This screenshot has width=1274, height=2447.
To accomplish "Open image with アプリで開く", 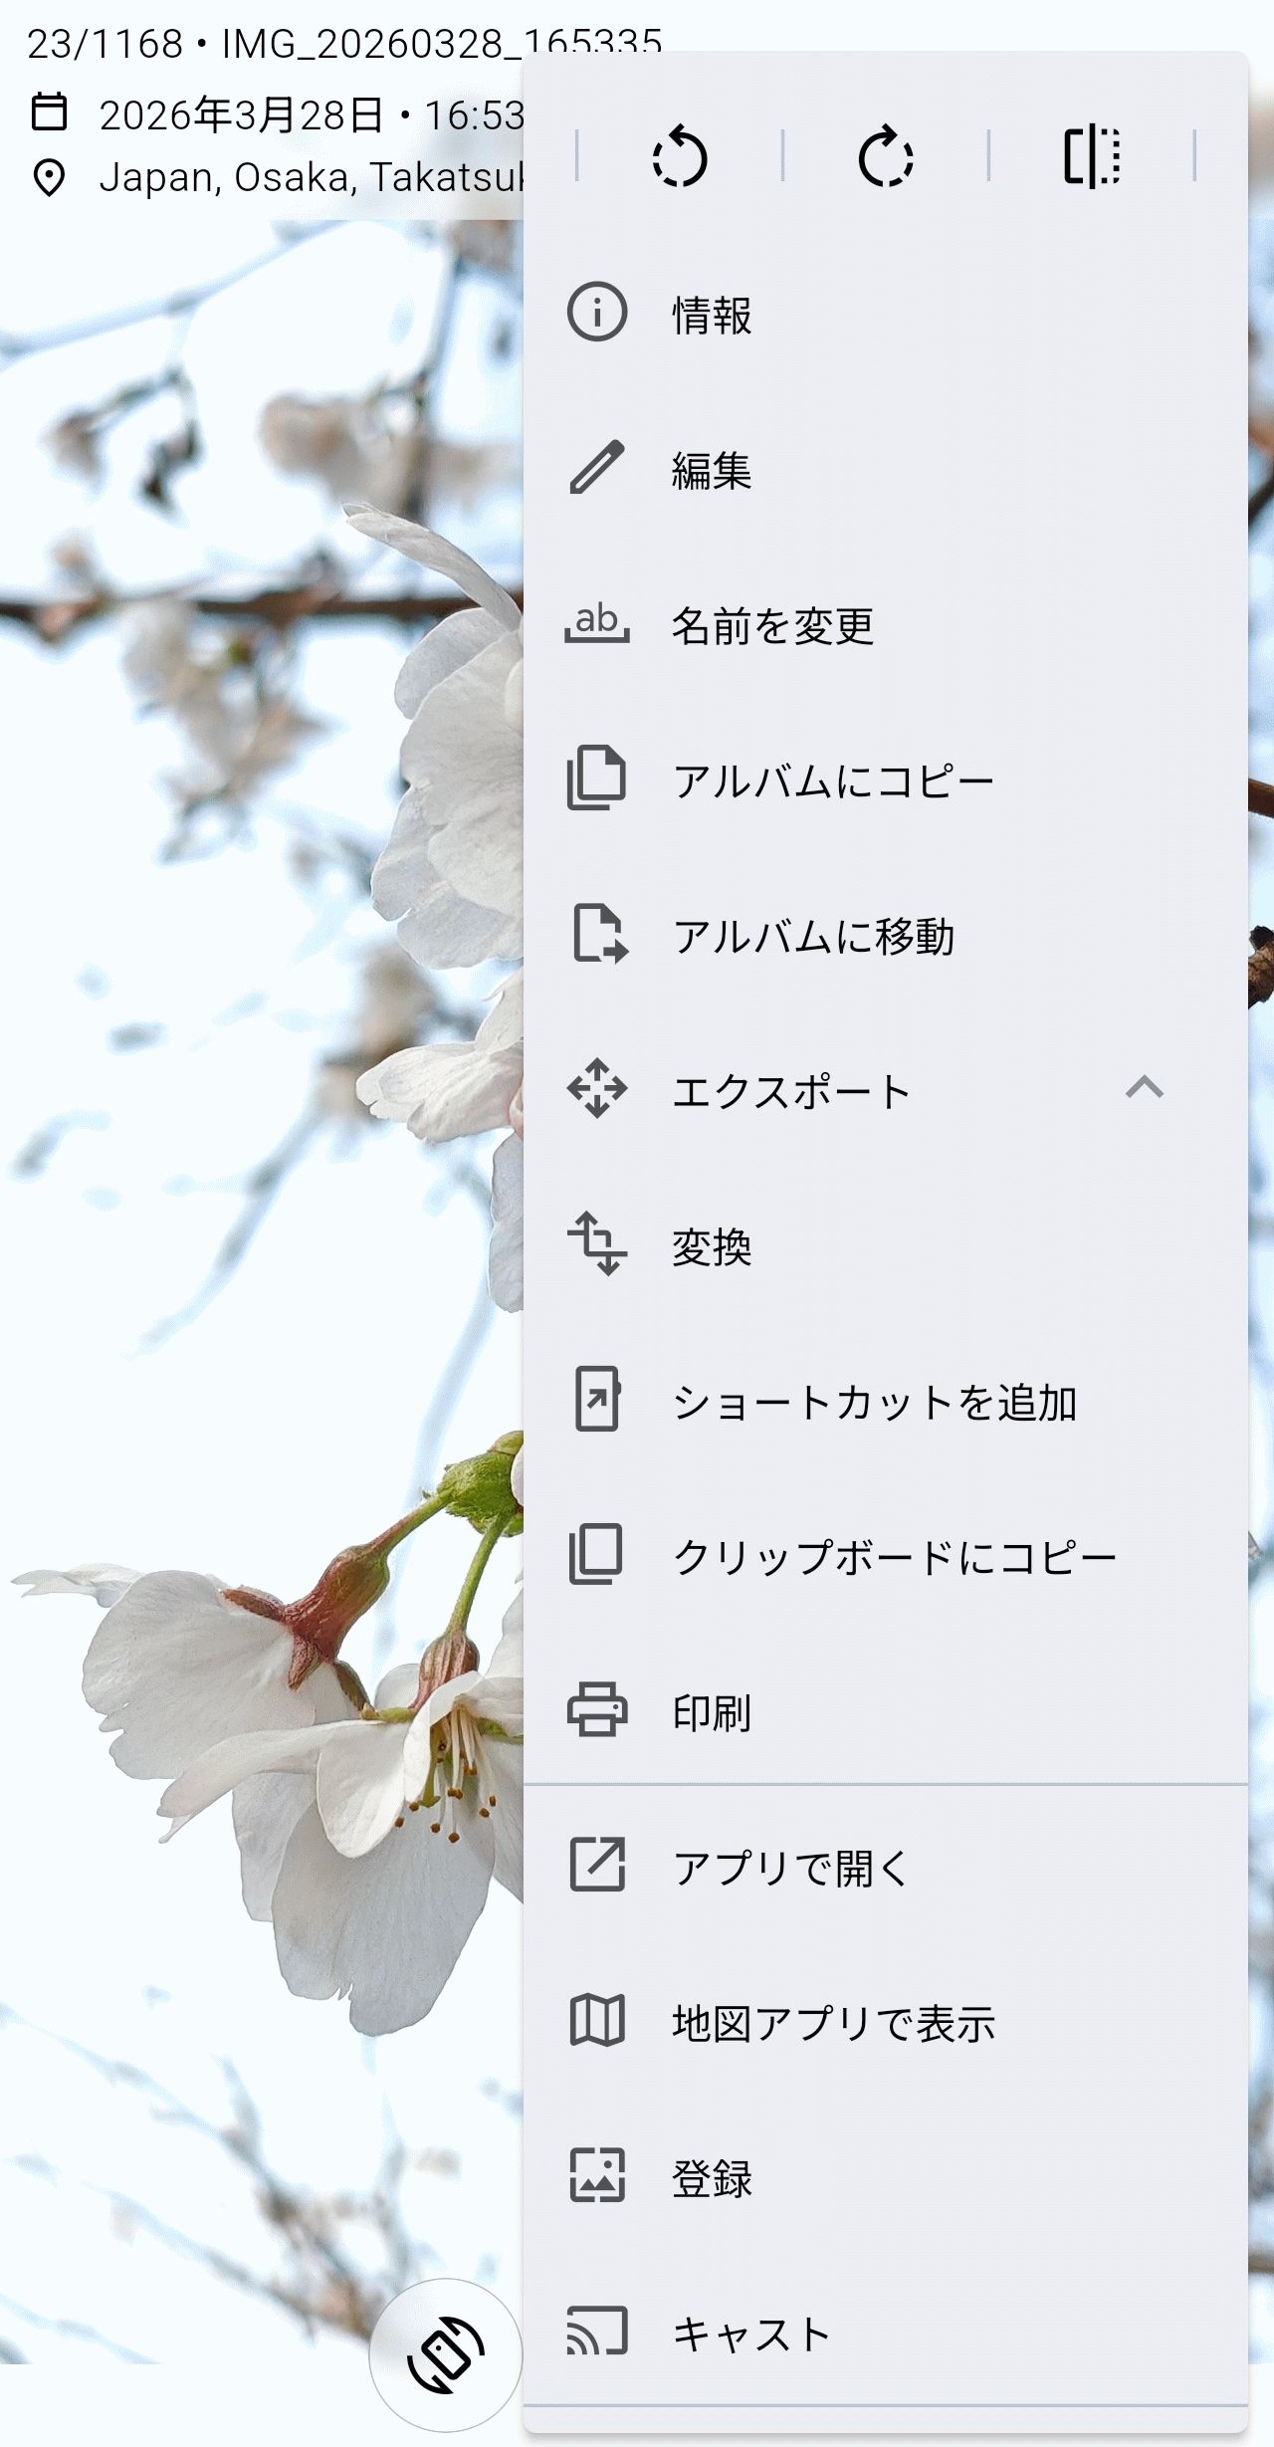I will click(791, 1868).
